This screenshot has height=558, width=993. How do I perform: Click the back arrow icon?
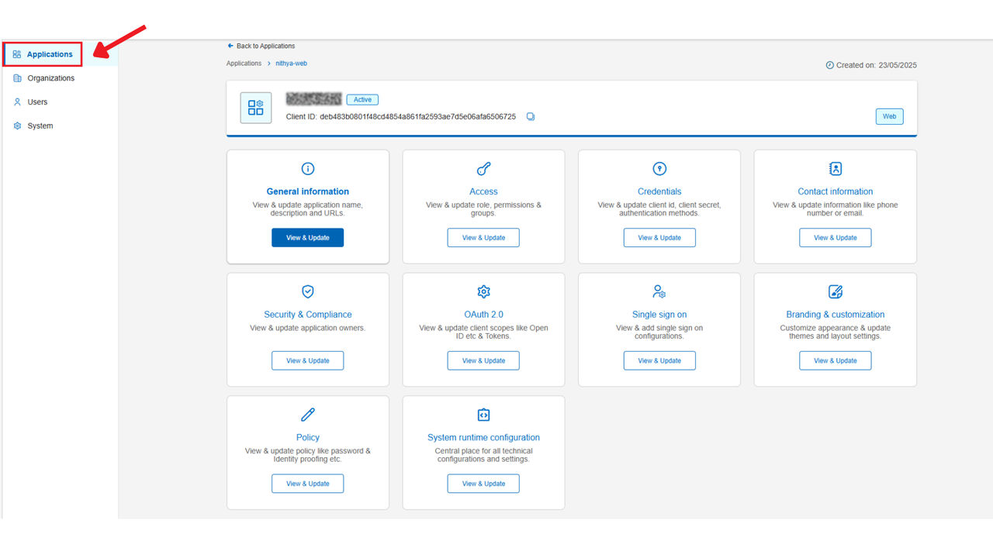click(230, 46)
